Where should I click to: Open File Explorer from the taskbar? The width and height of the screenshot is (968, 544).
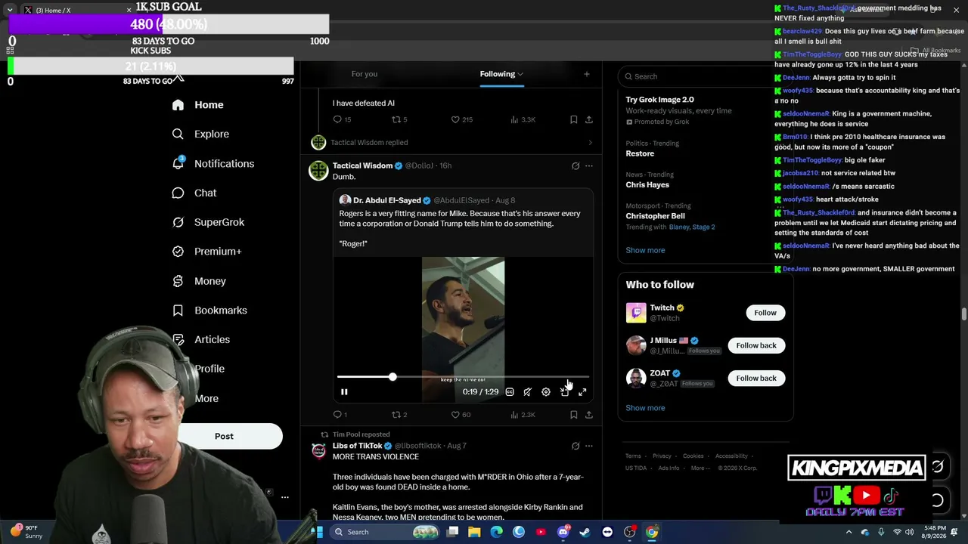pyautogui.click(x=474, y=532)
